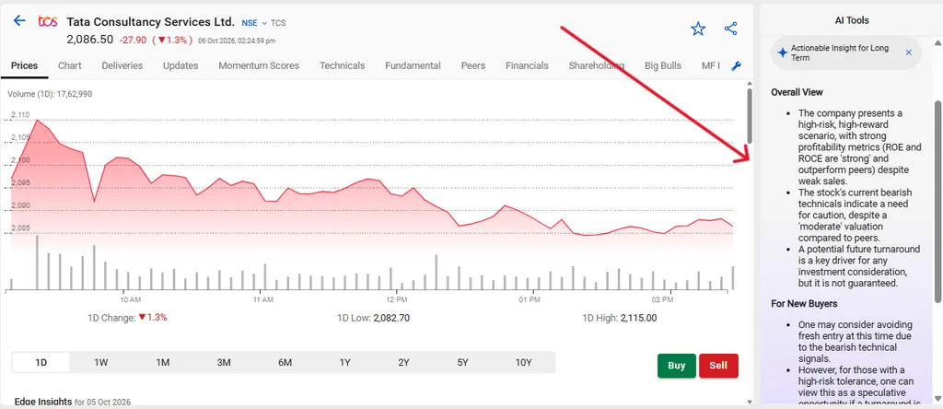This screenshot has width=943, height=409.
Task: Click the 1D High value 2,115.00
Action: tap(639, 318)
